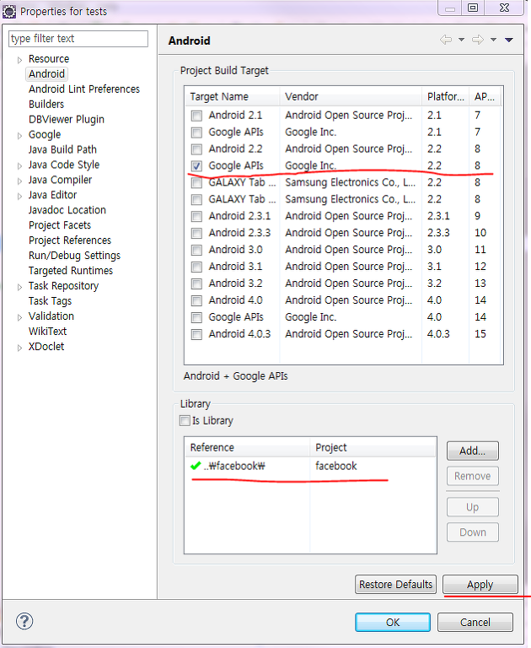The width and height of the screenshot is (531, 648).
Task: Expand the Google tree node
Action: coord(19,136)
